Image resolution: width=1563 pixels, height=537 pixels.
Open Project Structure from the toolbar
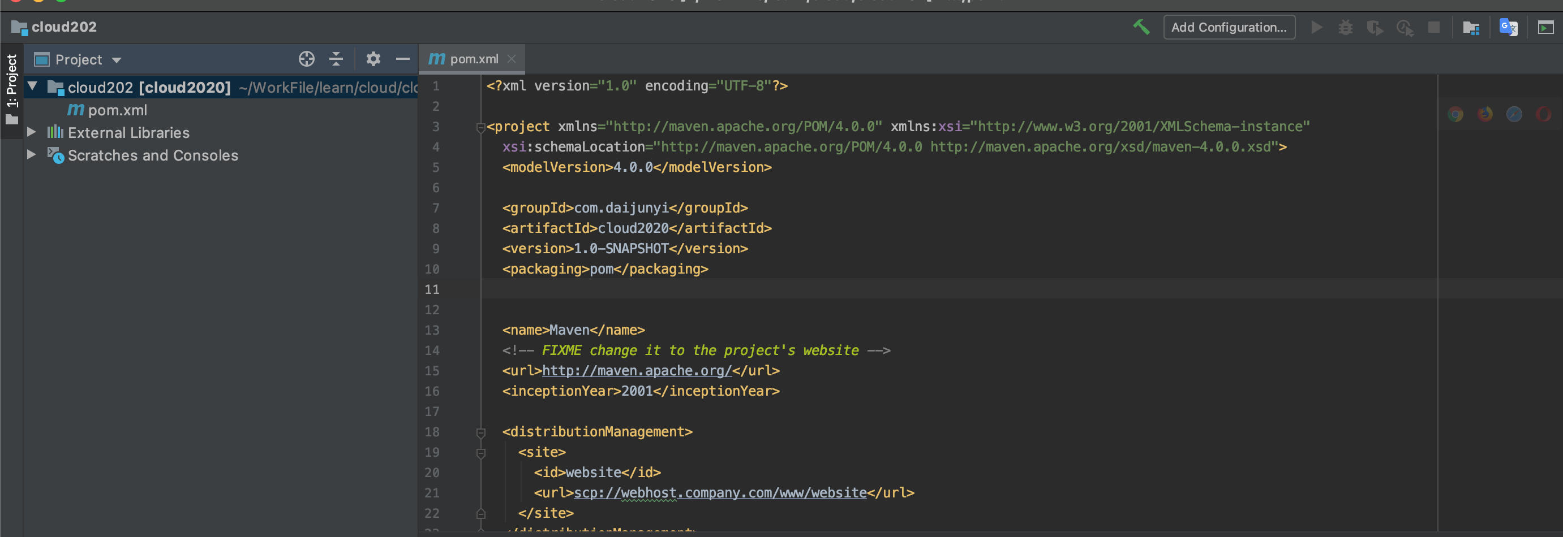1471,28
